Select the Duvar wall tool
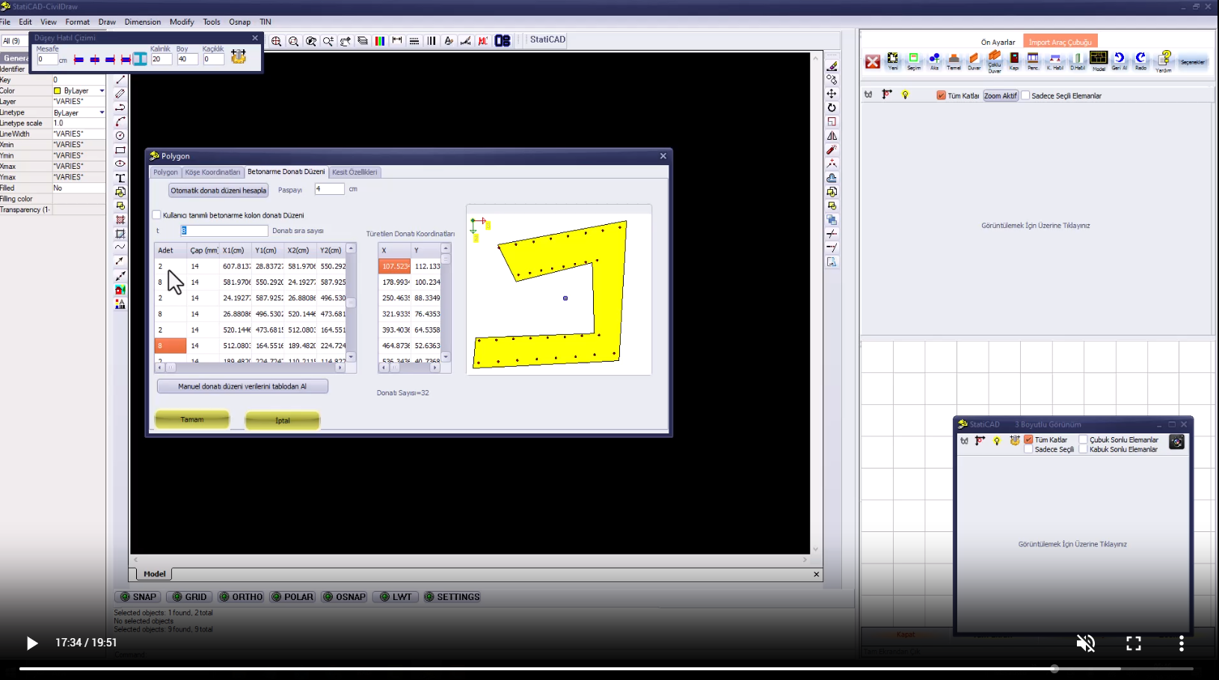Viewport: 1219px width, 680px height. 974,61
